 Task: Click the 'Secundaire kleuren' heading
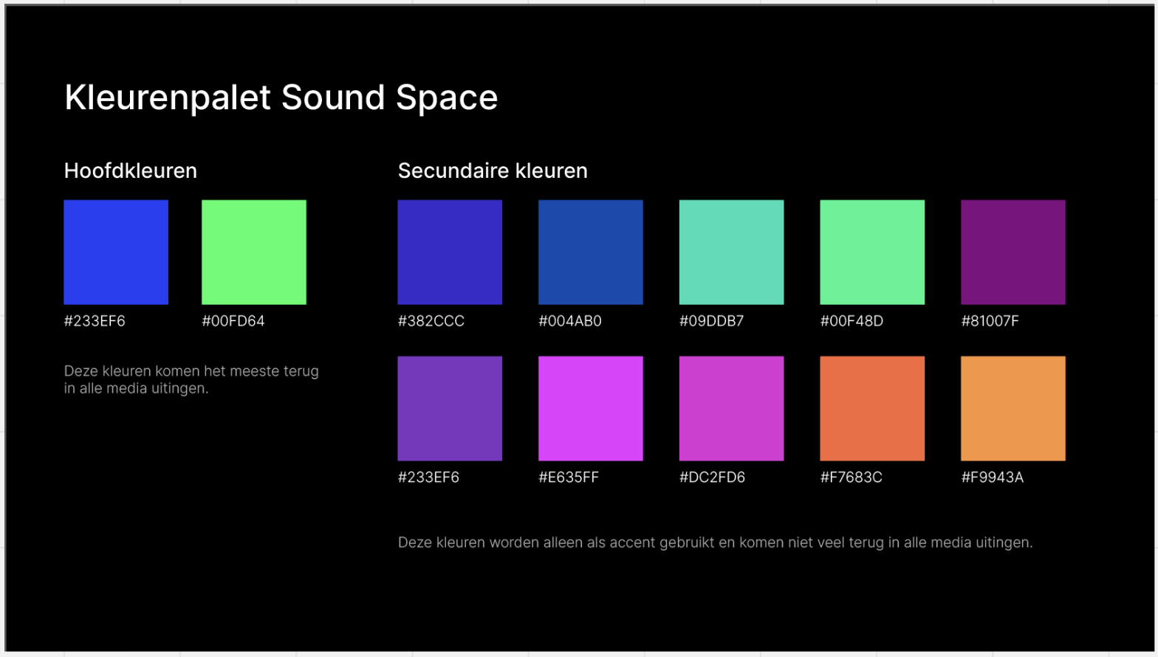pyautogui.click(x=493, y=171)
